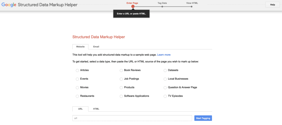Select Software Applications radio button
This screenshot has height=125, width=282.
[x=121, y=96]
